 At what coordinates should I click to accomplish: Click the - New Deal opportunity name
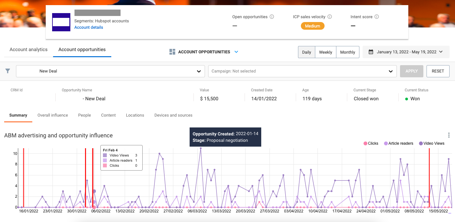click(94, 99)
